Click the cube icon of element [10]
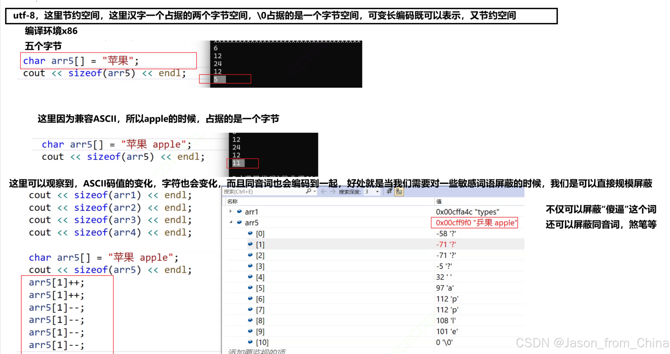 [250, 342]
